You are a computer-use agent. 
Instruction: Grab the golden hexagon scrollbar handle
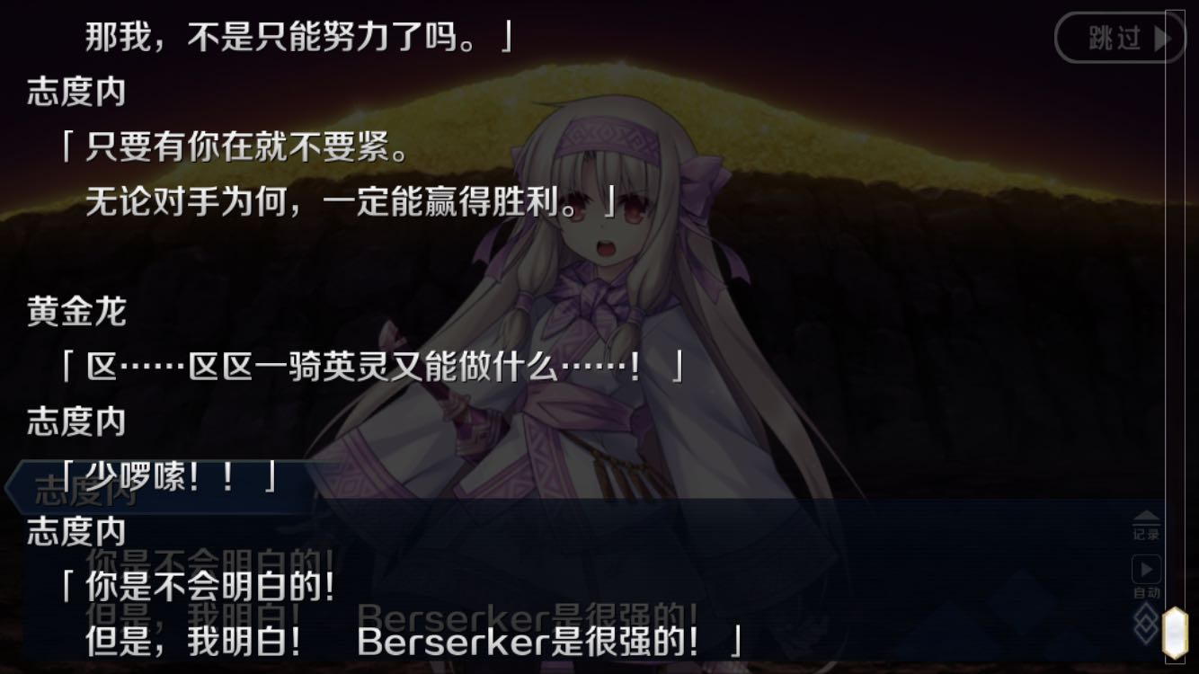tap(1176, 634)
